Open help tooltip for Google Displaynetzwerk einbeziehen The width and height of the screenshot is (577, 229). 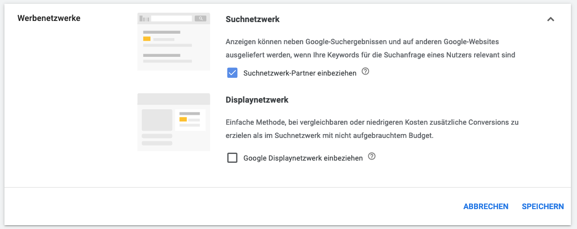click(372, 157)
